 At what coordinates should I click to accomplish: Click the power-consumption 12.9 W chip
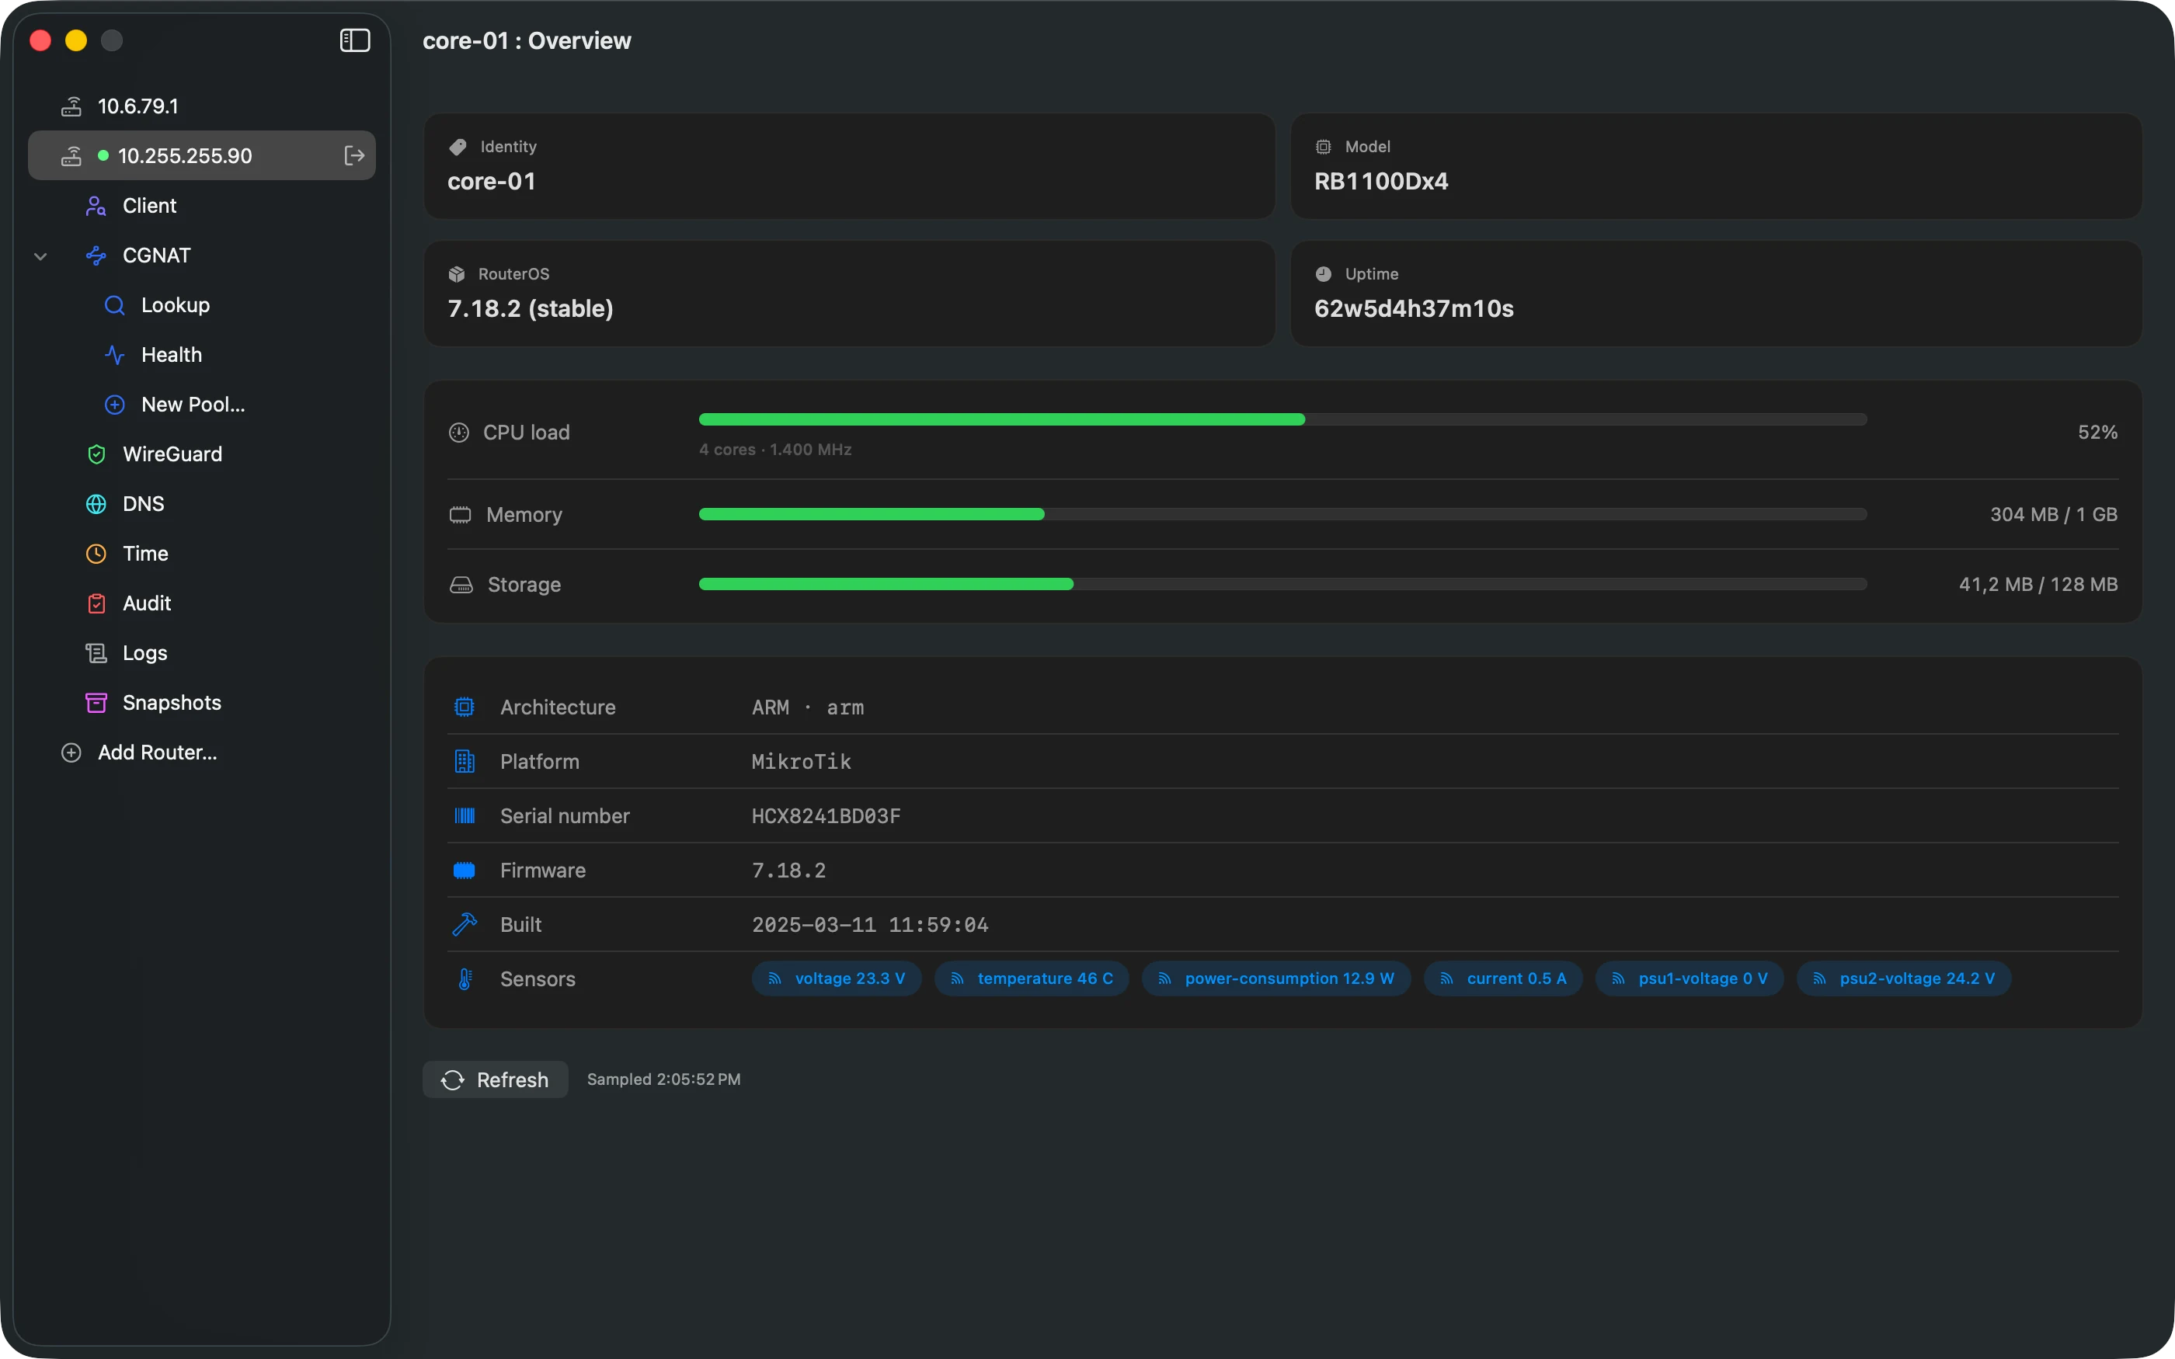click(x=1276, y=978)
